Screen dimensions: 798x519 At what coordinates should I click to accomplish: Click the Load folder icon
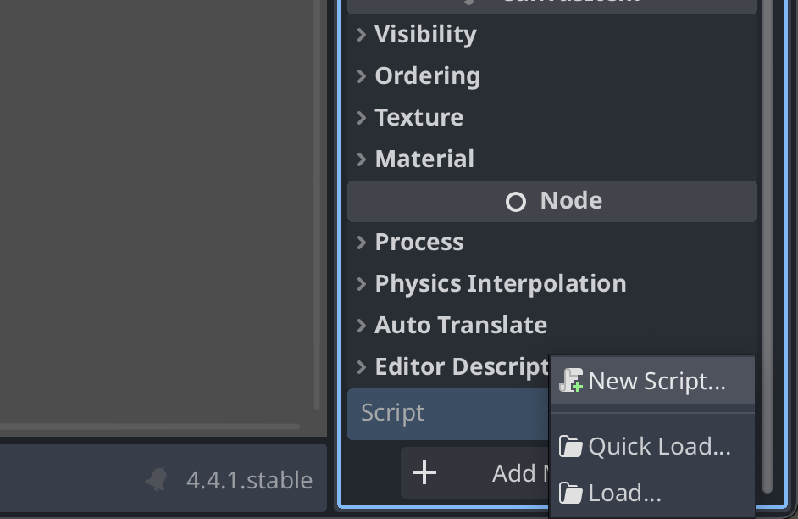click(x=570, y=493)
